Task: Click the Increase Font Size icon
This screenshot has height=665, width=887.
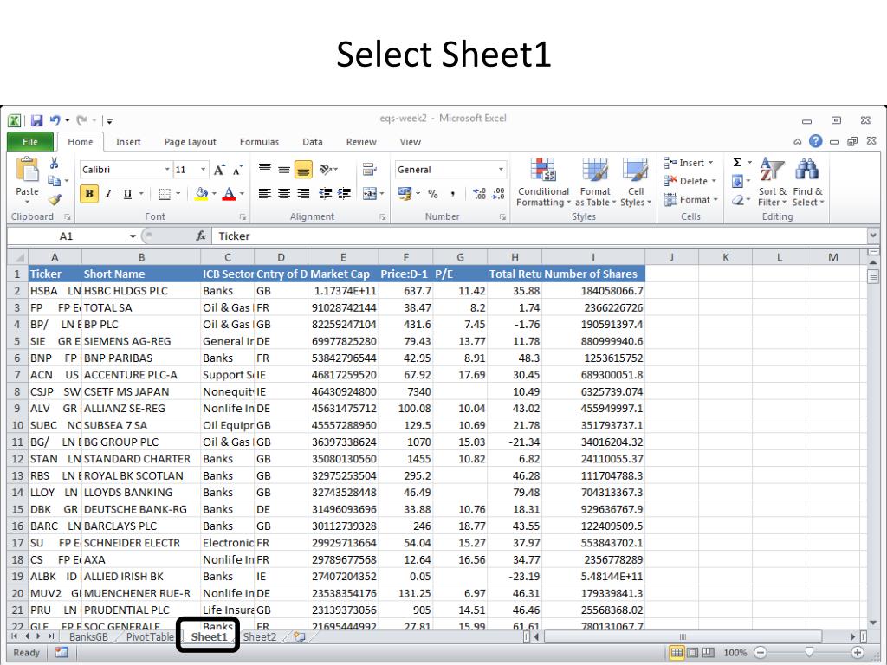Action: (219, 170)
